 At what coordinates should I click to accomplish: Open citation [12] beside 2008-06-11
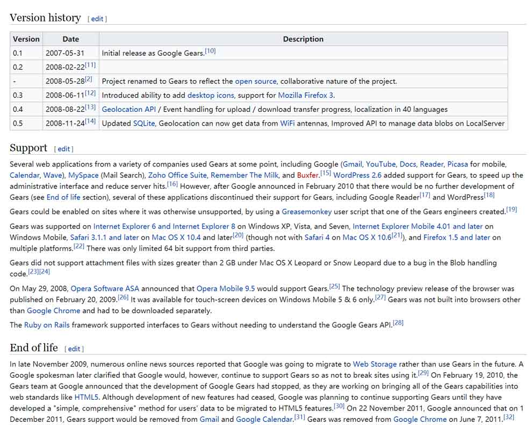coord(90,93)
